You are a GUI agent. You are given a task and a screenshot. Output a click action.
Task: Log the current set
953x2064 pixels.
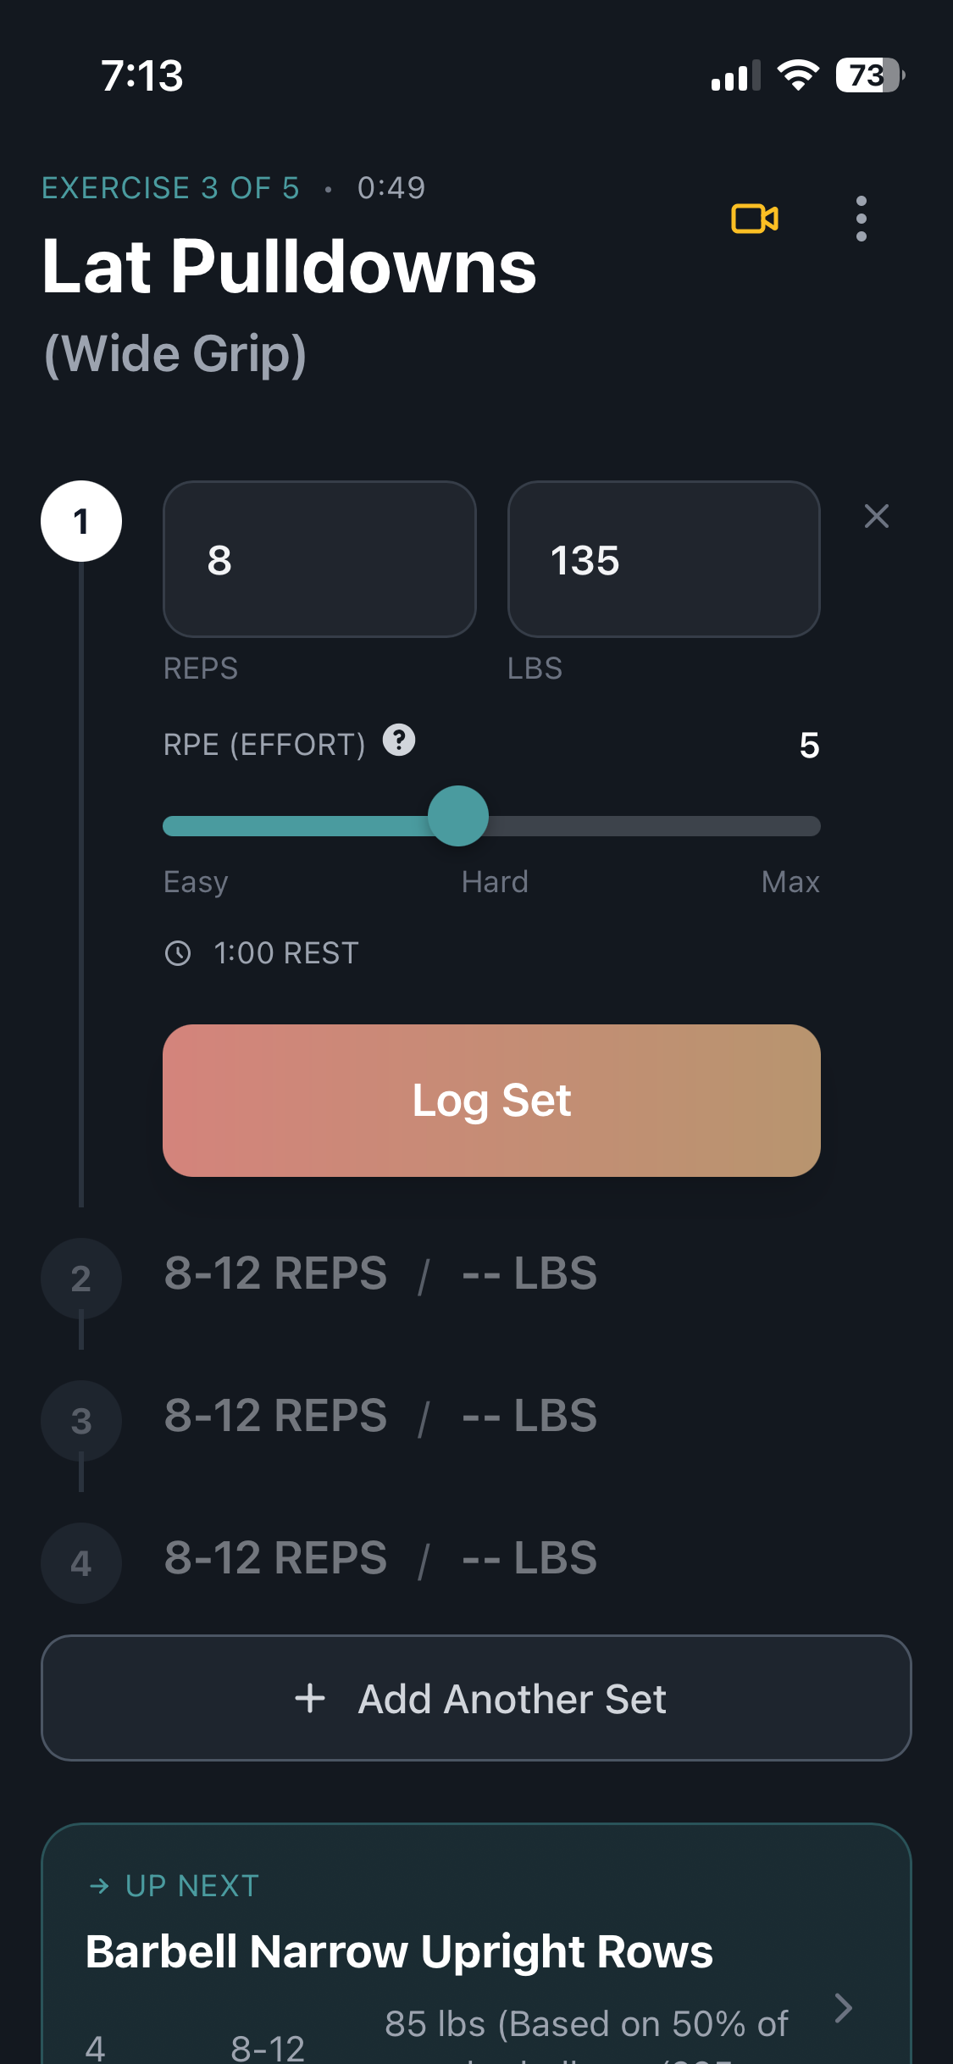(491, 1101)
